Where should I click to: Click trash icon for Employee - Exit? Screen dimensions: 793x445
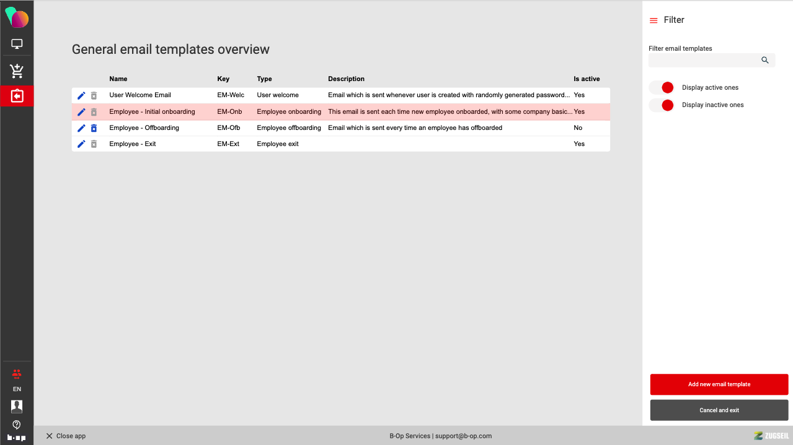[94, 144]
